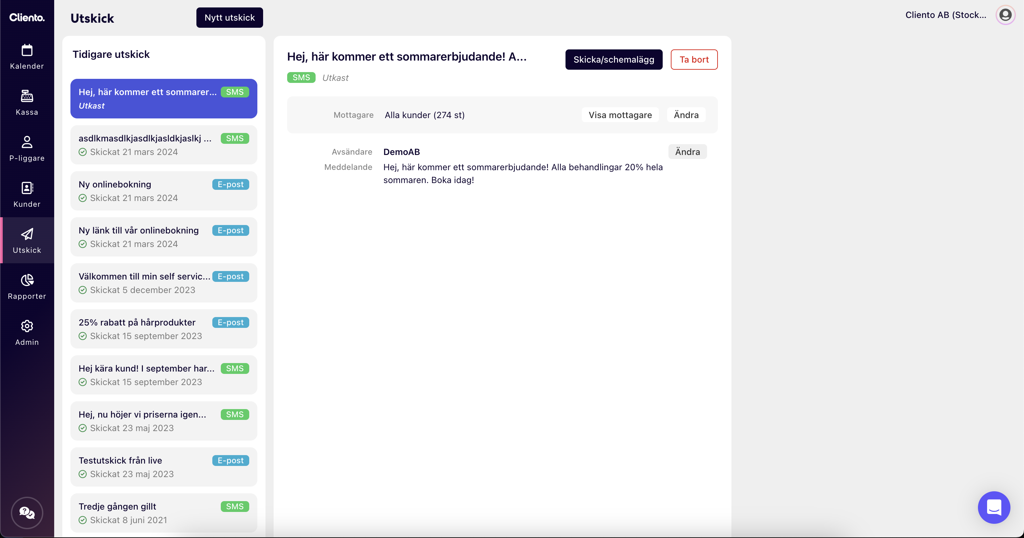
Task: Click Nytt utskick button
Action: click(230, 18)
